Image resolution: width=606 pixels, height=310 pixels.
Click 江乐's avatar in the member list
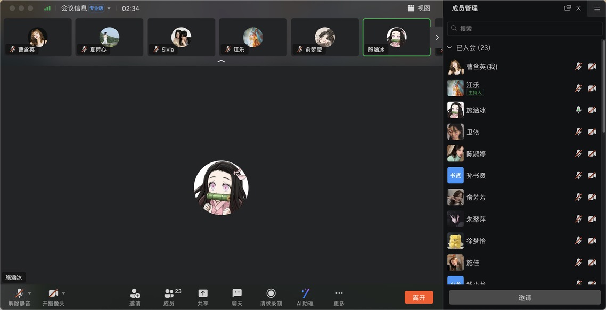pos(456,88)
